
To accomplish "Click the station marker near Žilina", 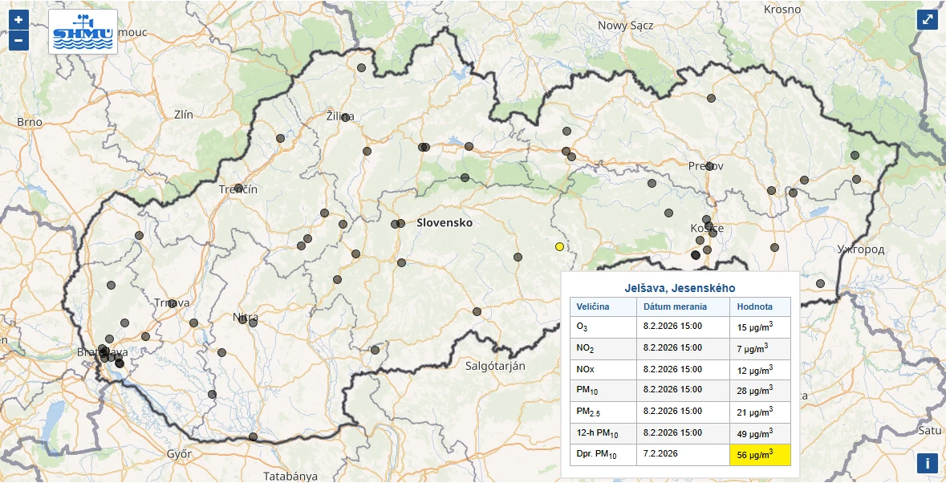I will click(x=345, y=117).
